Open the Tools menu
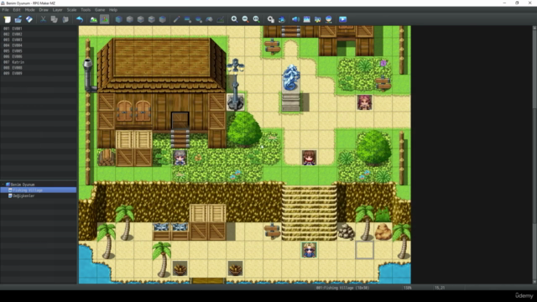537x302 pixels. [86, 10]
